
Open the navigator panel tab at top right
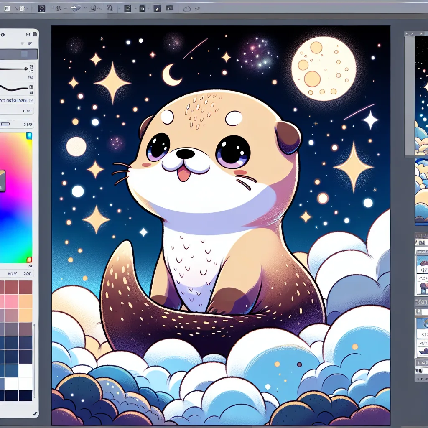(x=411, y=33)
